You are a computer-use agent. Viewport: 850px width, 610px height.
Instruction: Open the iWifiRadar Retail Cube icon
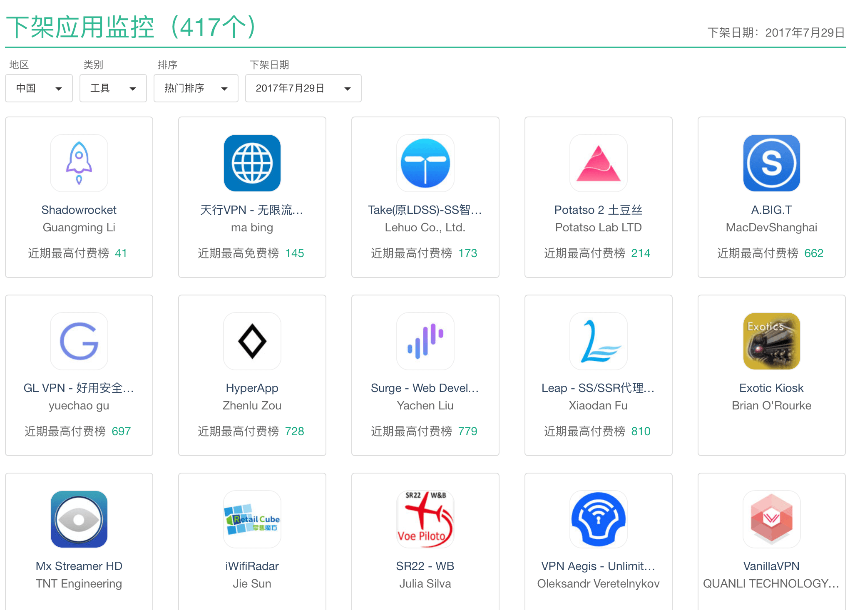click(x=252, y=519)
